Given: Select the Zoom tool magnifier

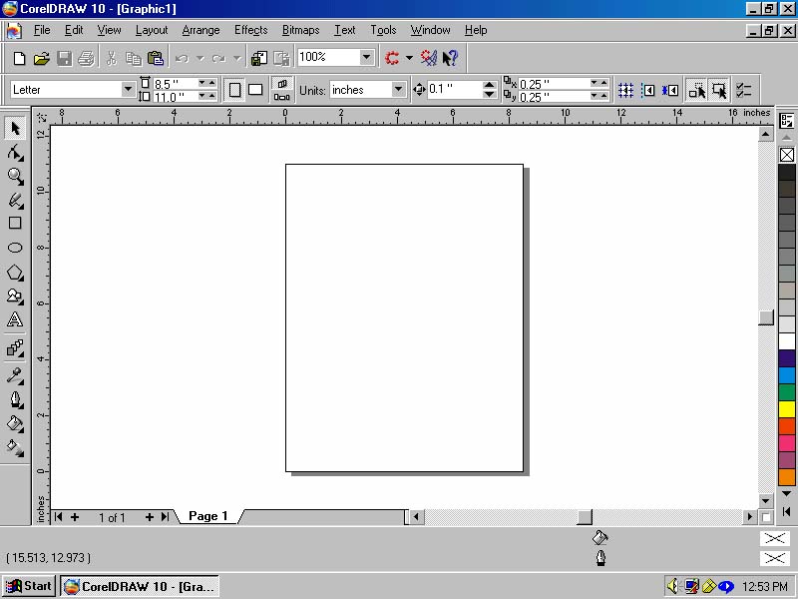Looking at the screenshot, I should tap(15, 176).
